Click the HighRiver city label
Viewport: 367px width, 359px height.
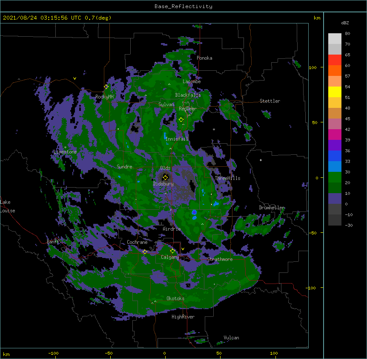[x=183, y=317]
